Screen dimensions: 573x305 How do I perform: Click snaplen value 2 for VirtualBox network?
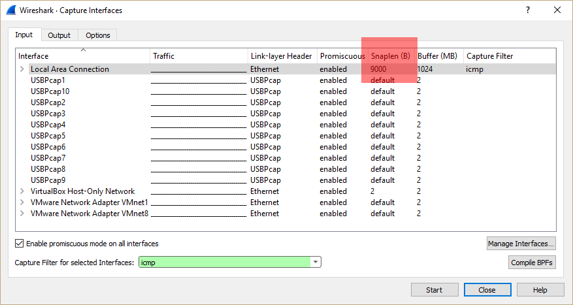coord(372,191)
